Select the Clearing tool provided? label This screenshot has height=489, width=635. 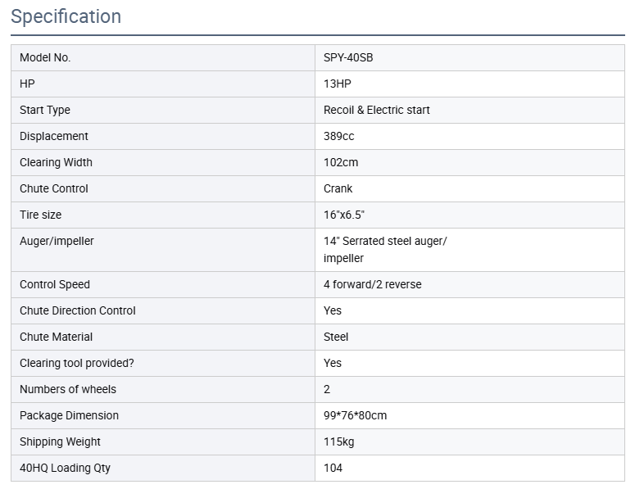tap(77, 363)
